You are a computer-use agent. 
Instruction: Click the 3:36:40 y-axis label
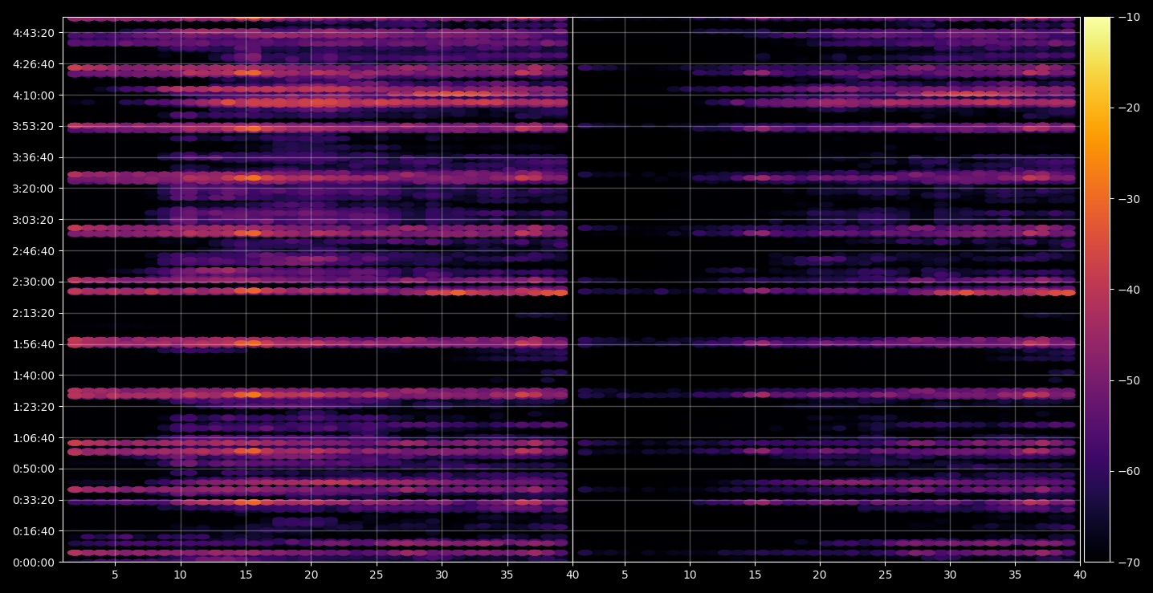click(x=34, y=157)
